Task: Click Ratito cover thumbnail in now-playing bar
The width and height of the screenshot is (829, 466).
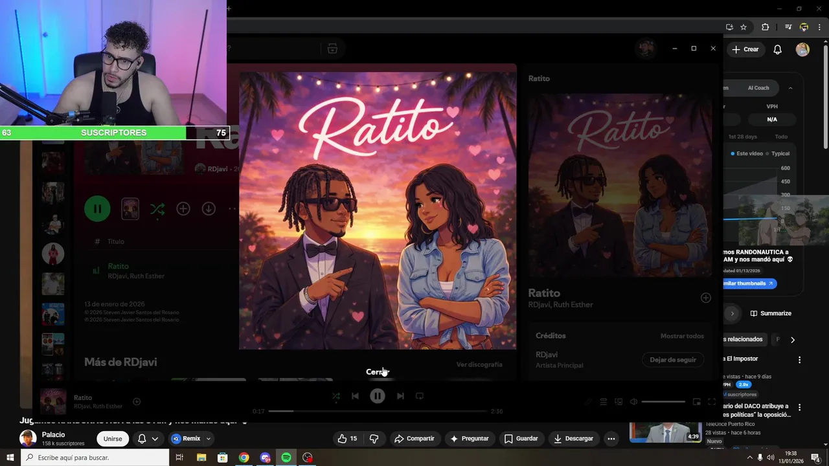Action: coord(53,402)
